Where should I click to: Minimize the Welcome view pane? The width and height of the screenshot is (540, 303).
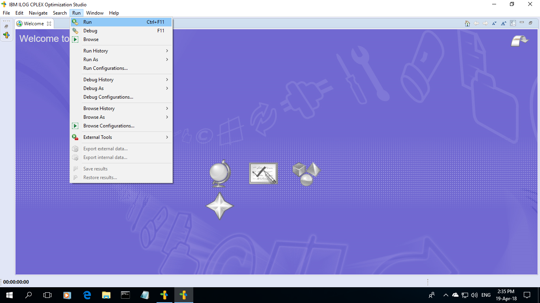[x=522, y=23]
